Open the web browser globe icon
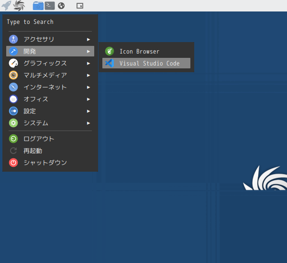Viewport: 287px width, 263px height. 61,6
